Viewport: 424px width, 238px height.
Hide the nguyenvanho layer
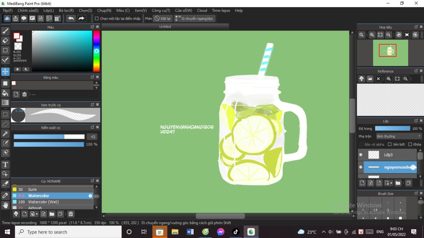click(x=361, y=167)
